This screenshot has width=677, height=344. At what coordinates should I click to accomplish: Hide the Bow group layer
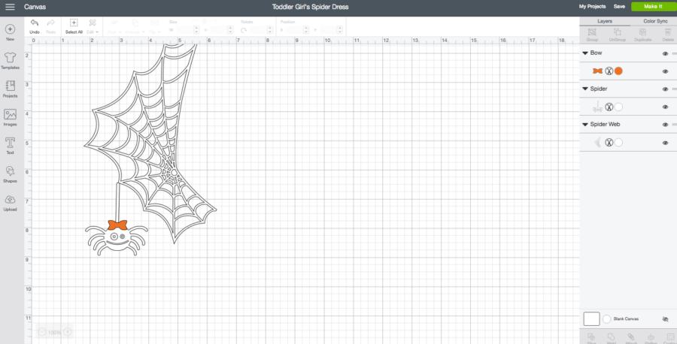click(665, 53)
